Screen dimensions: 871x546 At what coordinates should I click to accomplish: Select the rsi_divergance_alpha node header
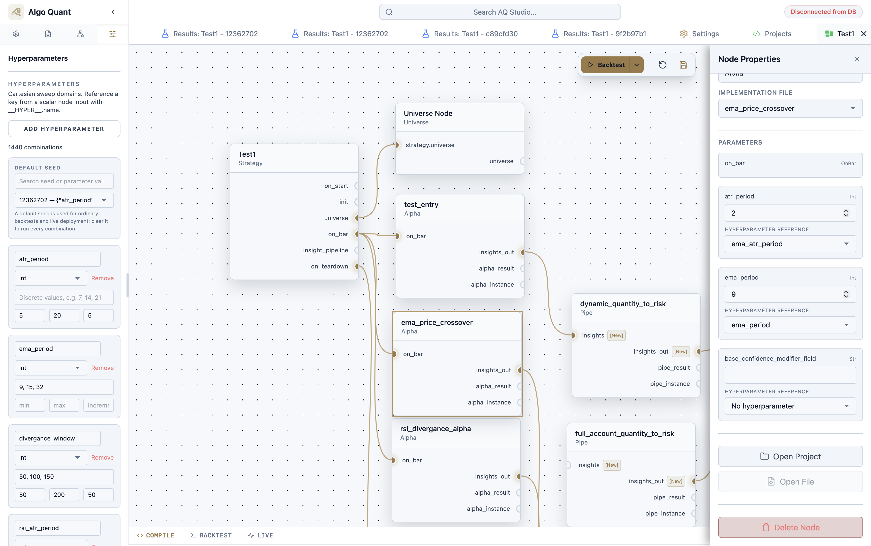[456, 433]
